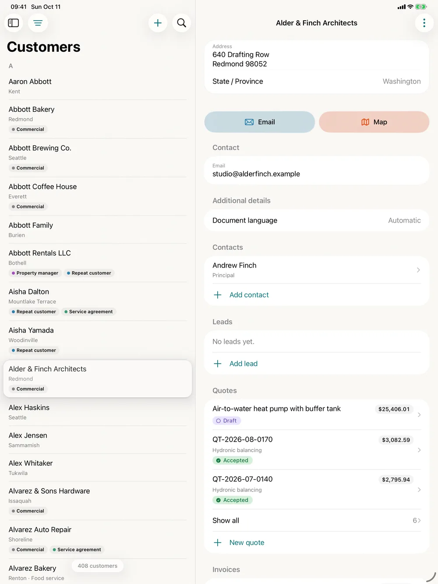
Task: Tap battery indicator in status bar
Action: 421,7
